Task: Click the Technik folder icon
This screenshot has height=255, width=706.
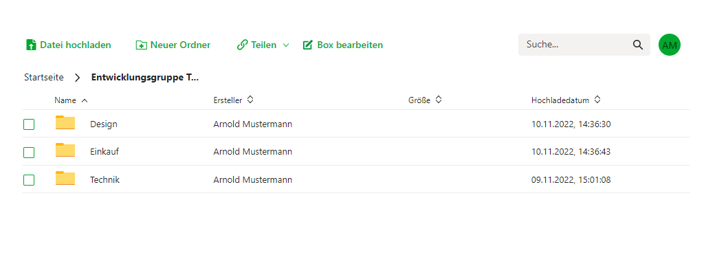Action: [x=65, y=179]
